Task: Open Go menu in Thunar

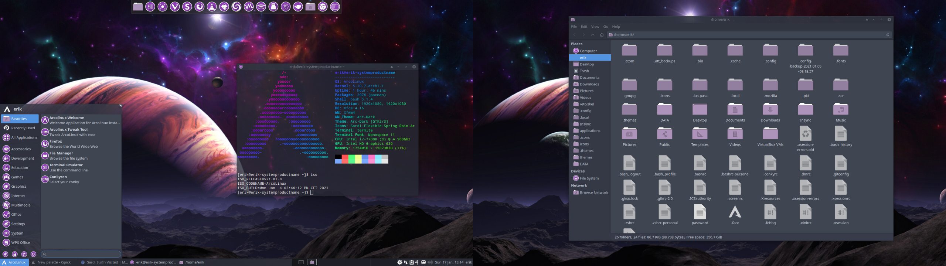Action: pyautogui.click(x=606, y=27)
